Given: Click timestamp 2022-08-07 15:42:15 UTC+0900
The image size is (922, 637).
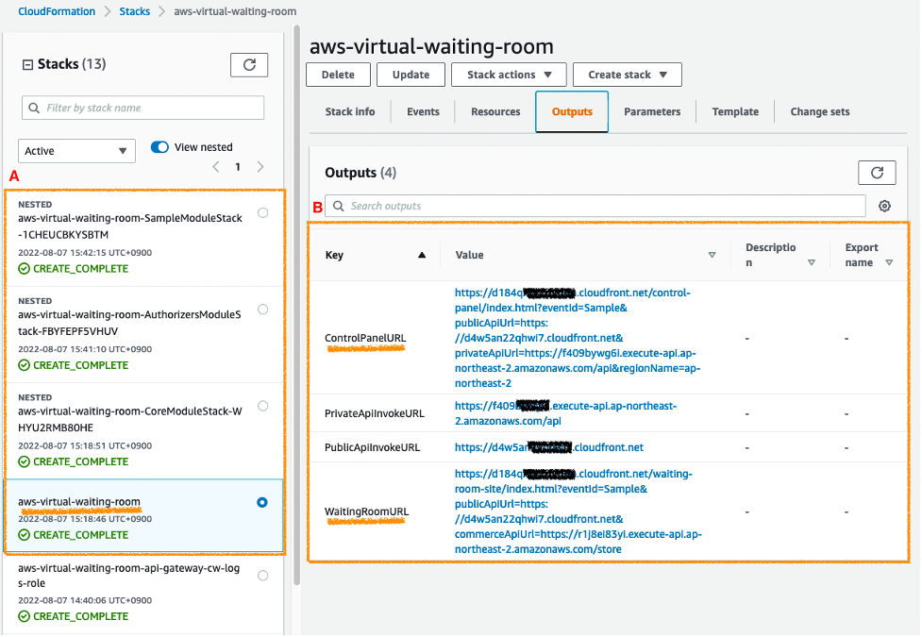Looking at the screenshot, I should [x=85, y=253].
